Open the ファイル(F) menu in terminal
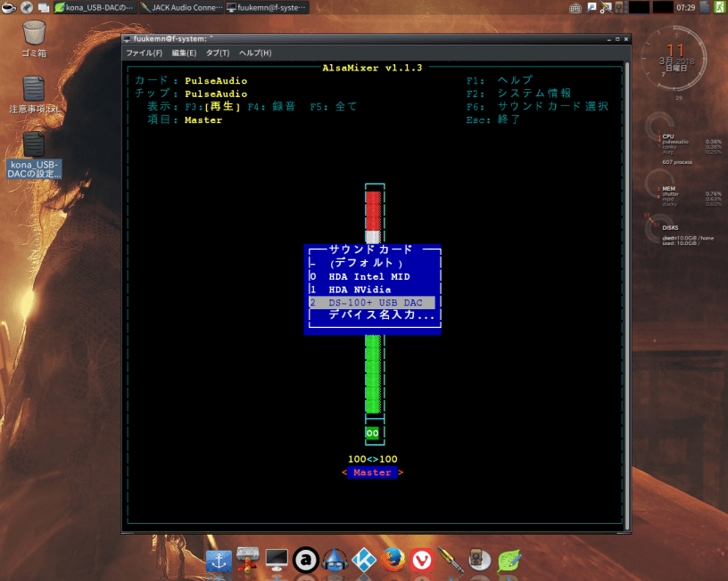Viewport: 728px width, 581px height. coord(145,53)
